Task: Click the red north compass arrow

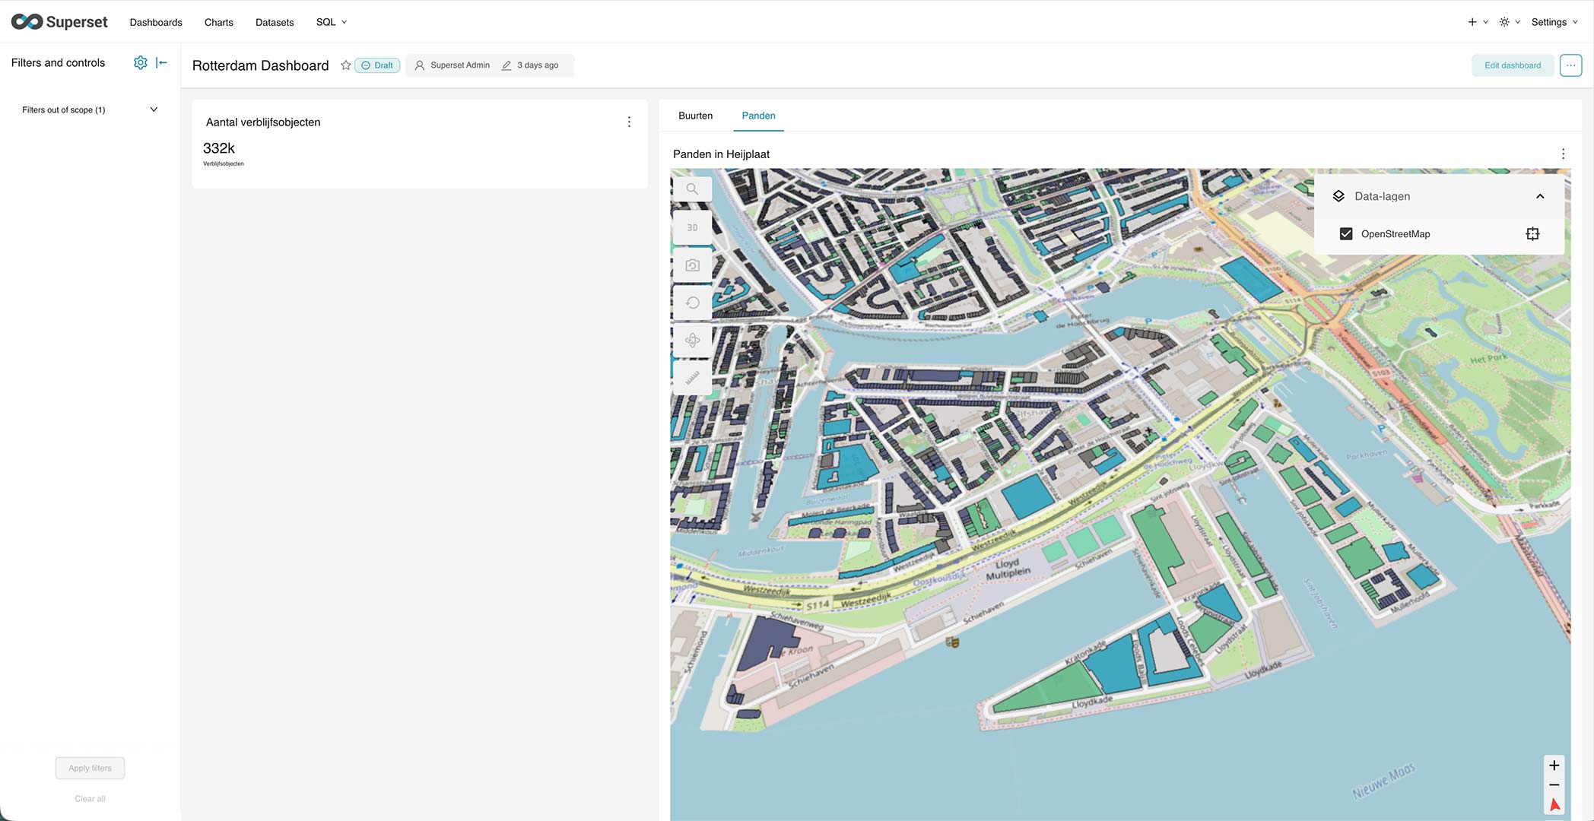Action: click(x=1554, y=804)
